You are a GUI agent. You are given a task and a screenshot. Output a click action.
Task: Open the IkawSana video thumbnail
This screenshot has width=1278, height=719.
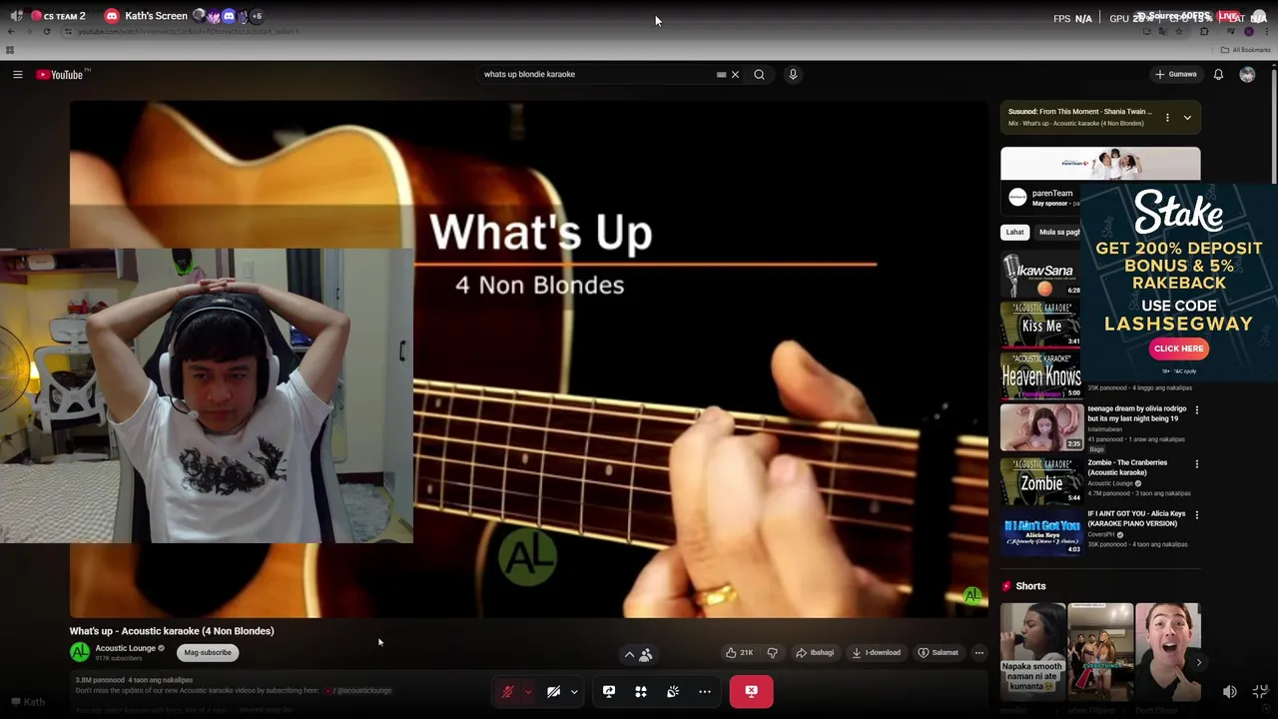coord(1041,275)
